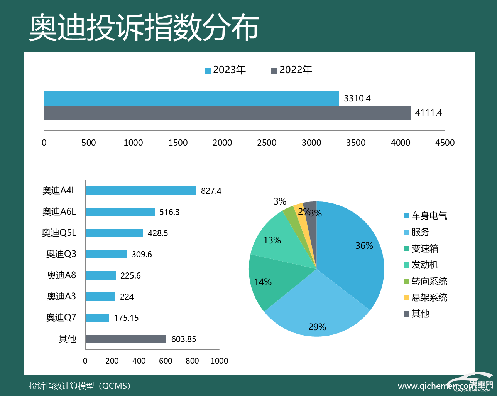The width and height of the screenshot is (497, 396).
Task: Select the 309.6 data label
Action: 142,254
